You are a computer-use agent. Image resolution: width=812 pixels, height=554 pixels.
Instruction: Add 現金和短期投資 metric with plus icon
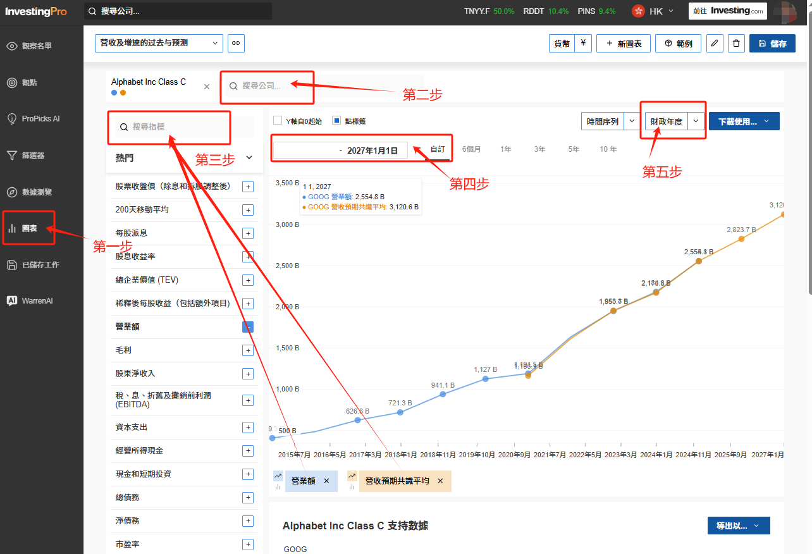[x=248, y=474]
